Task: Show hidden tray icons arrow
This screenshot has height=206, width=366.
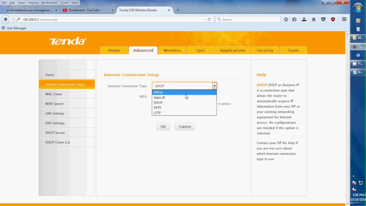Action: coord(353,176)
